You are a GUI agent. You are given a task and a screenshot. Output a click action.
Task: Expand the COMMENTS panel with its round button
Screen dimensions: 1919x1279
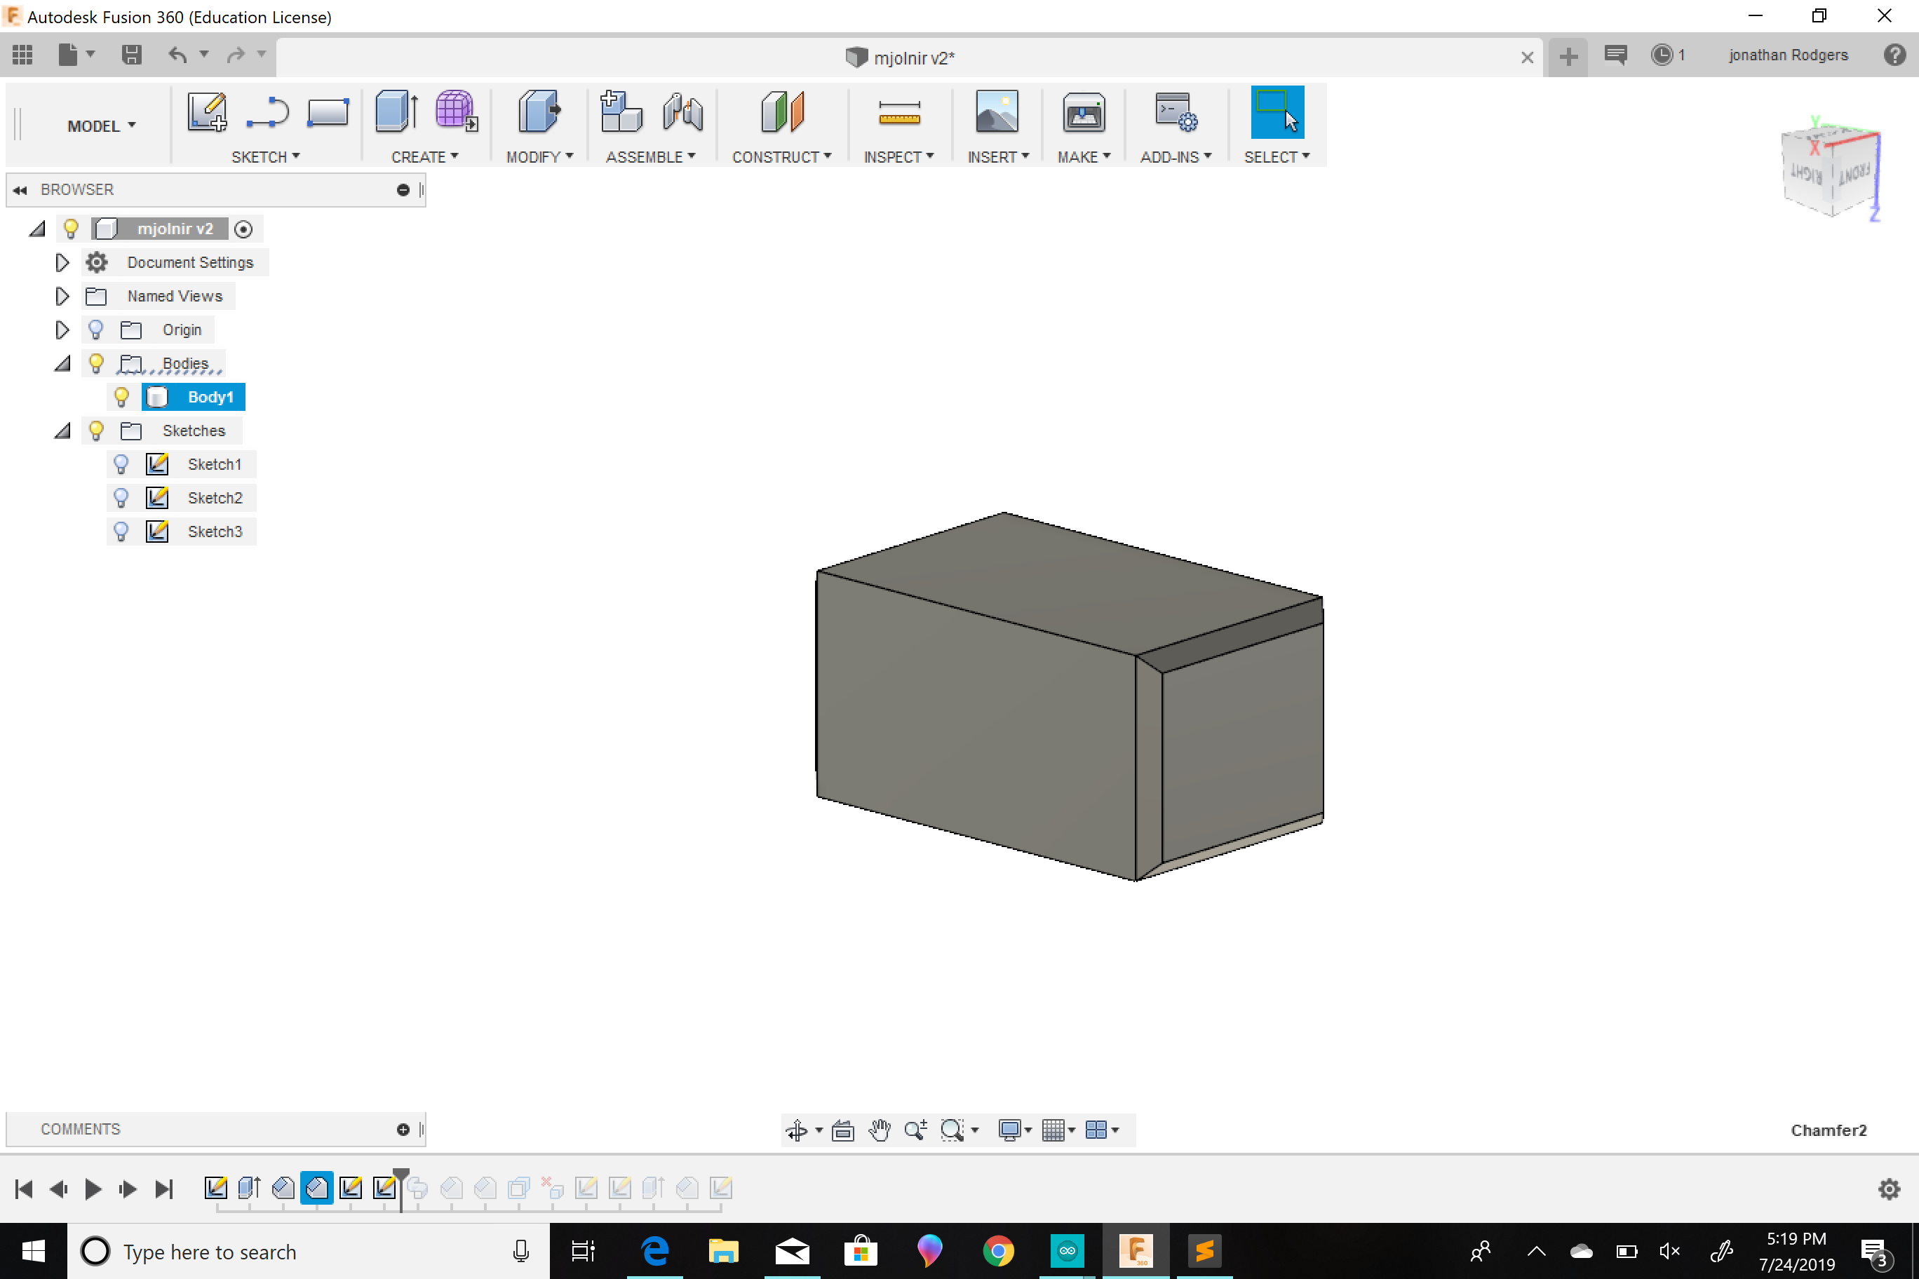[403, 1129]
